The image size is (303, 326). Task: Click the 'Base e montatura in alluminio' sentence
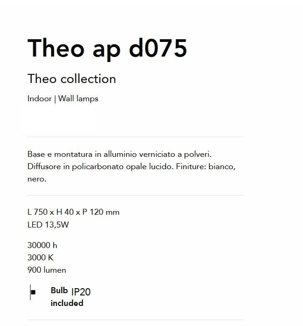click(x=120, y=154)
